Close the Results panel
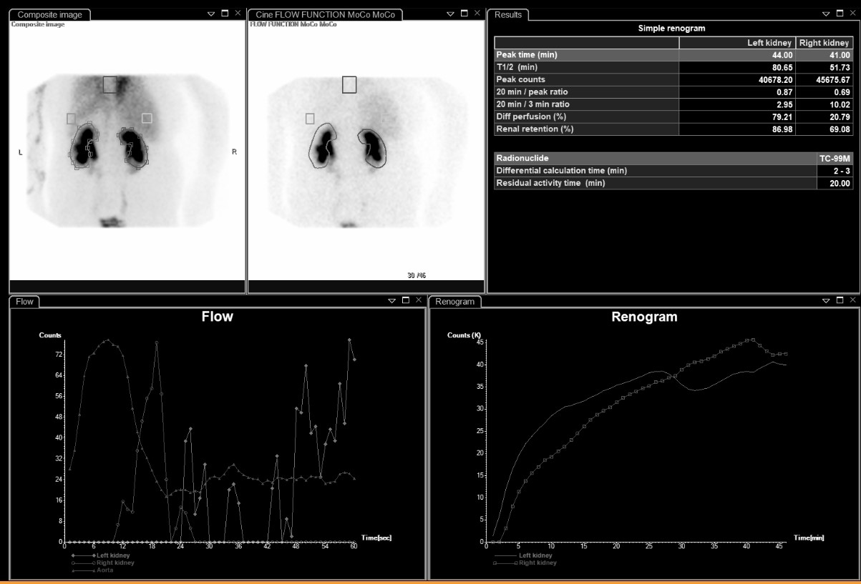Screen dimensions: 861x584 click(853, 14)
